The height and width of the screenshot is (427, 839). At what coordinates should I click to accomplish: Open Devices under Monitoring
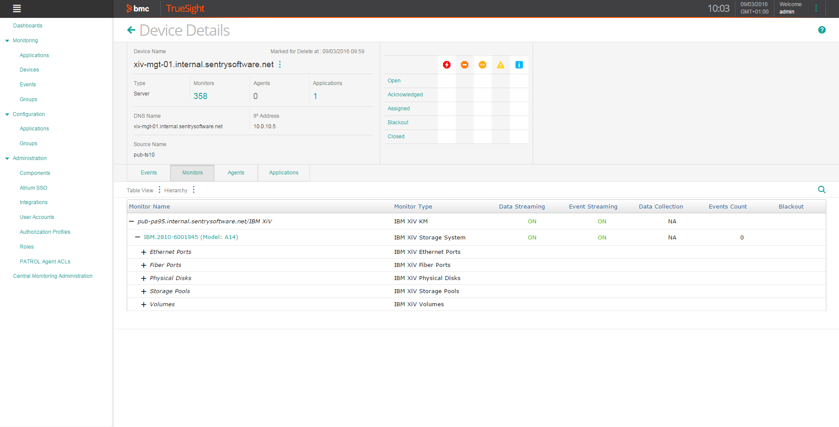pyautogui.click(x=29, y=70)
